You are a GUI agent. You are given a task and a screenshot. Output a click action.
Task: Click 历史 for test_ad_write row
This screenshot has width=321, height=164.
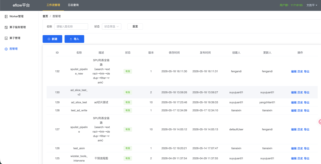[300, 111]
